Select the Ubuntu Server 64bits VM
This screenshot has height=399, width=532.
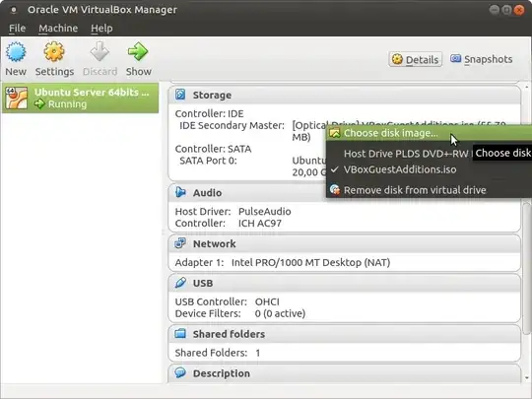click(80, 99)
